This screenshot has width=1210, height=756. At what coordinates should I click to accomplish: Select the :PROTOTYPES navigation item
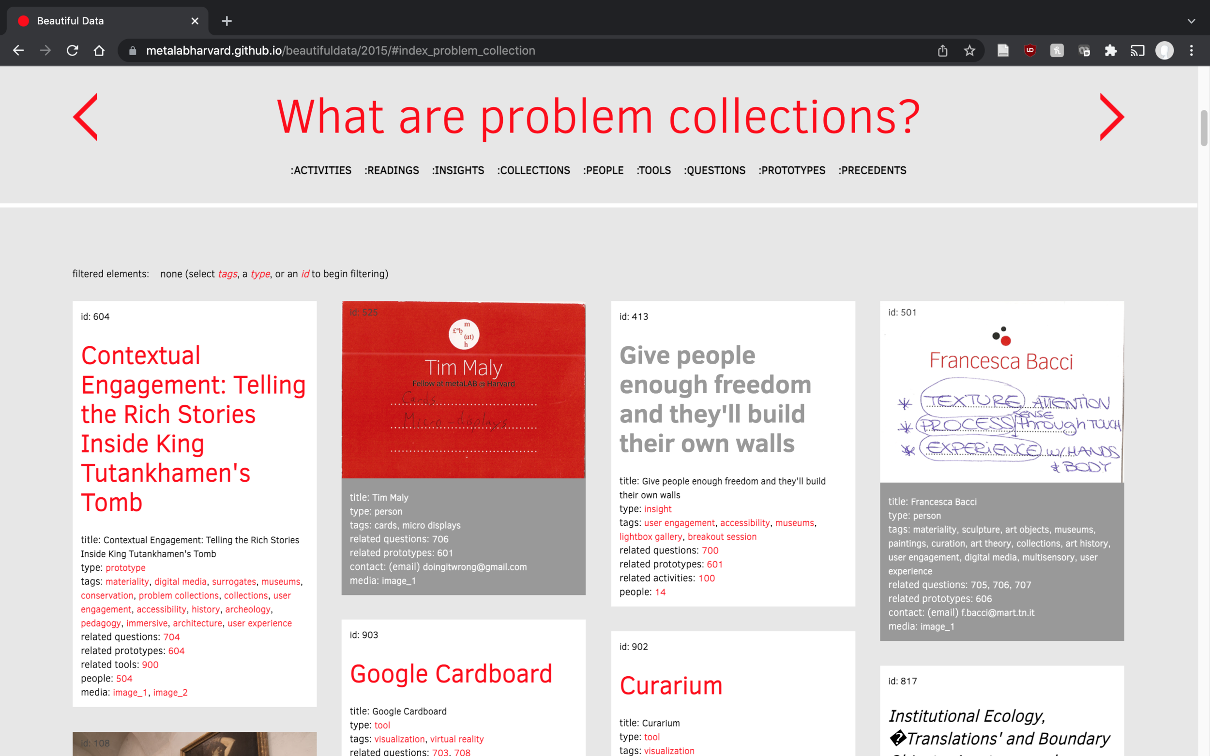791,171
